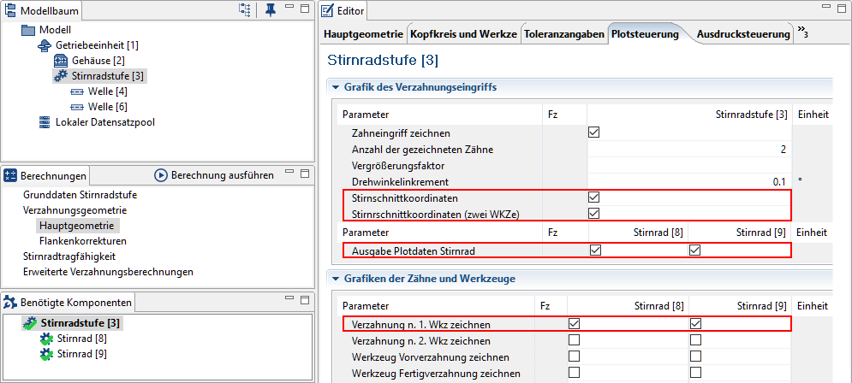This screenshot has width=852, height=383.
Task: Click the Welle [4] shaft icon
Action: click(76, 91)
